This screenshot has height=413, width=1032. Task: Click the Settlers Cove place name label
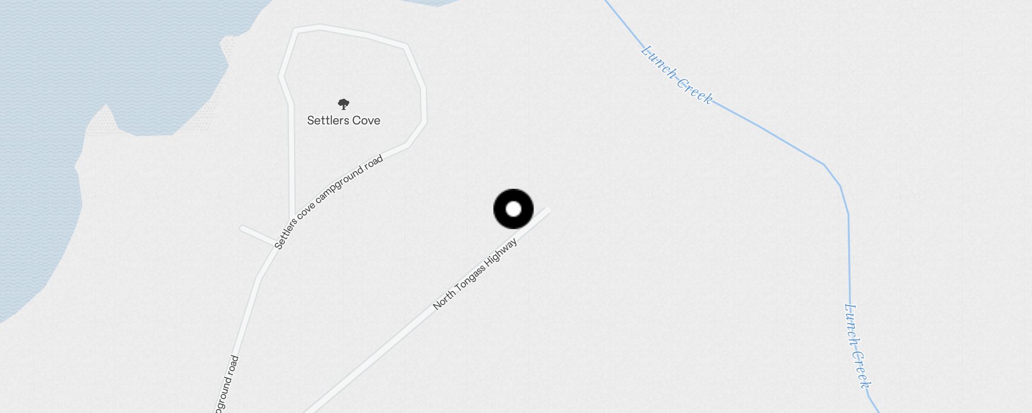pos(344,120)
